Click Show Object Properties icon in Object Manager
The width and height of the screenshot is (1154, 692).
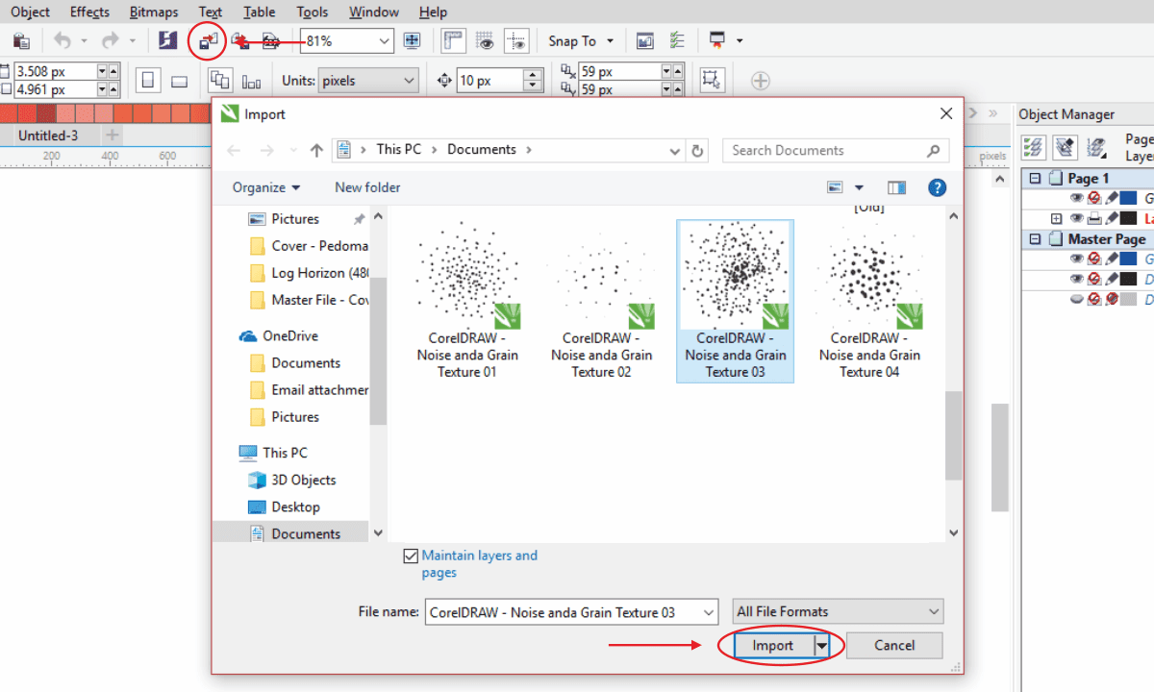pos(1034,147)
